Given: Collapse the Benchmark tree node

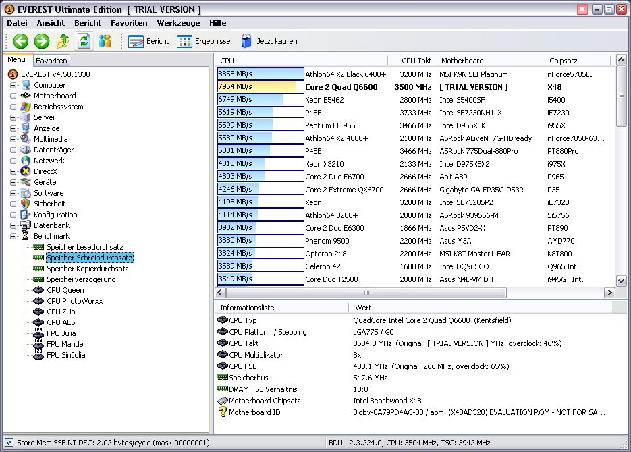Looking at the screenshot, I should click(x=13, y=236).
